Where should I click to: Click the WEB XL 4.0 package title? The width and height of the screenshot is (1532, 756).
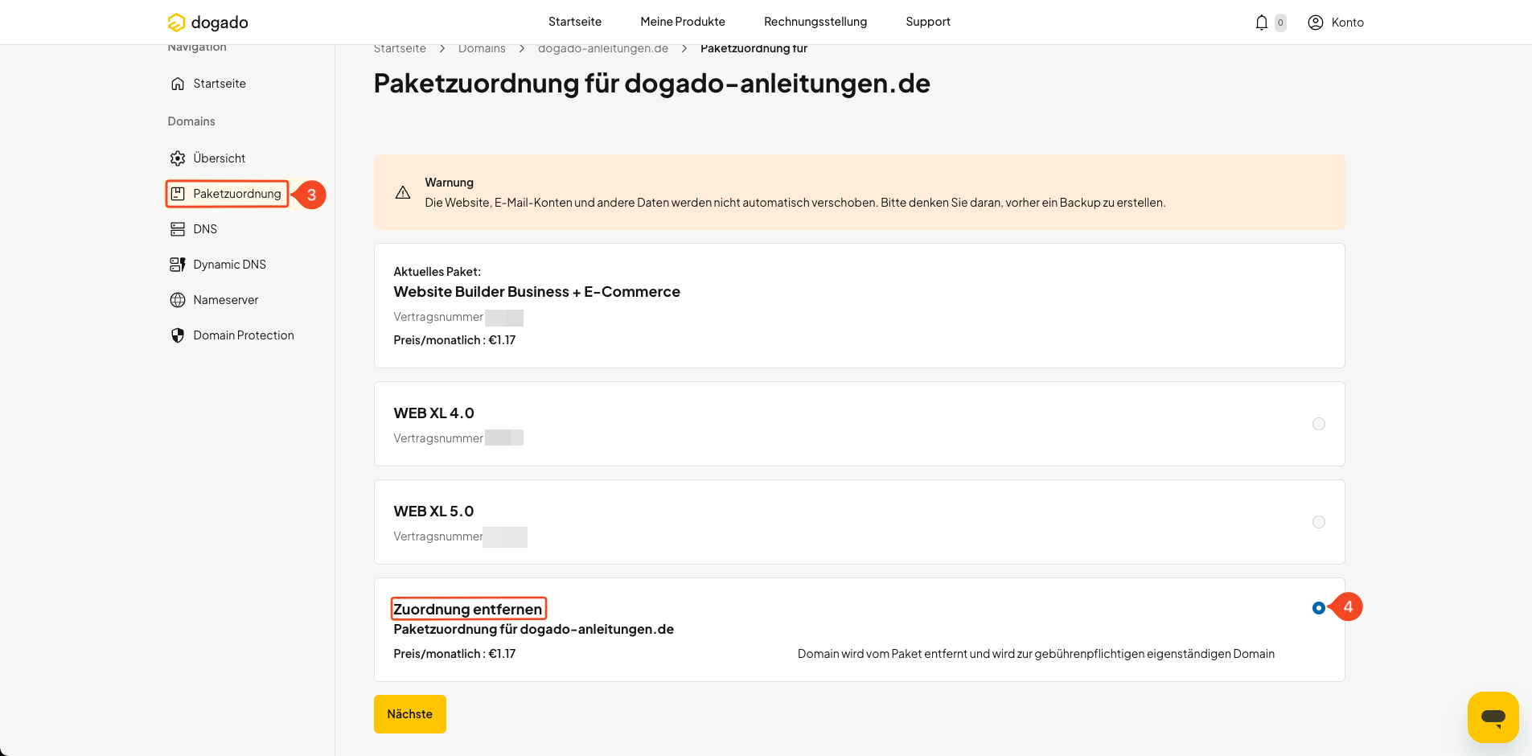click(434, 413)
